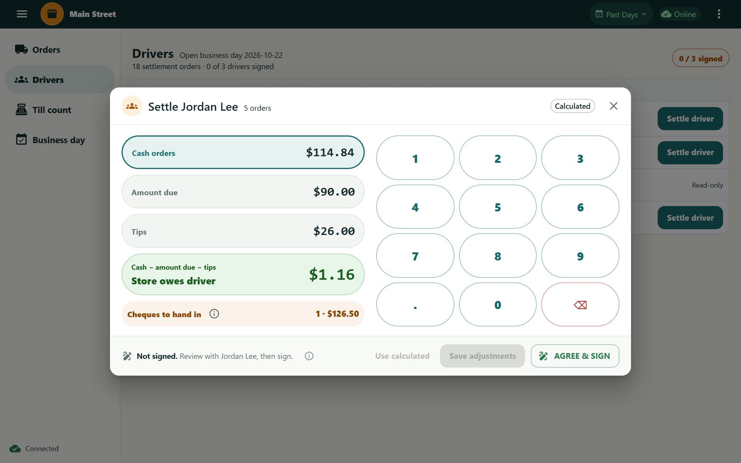Screen dimensions: 741x463
Task: Click AGREE & SIGN button
Action: point(575,356)
